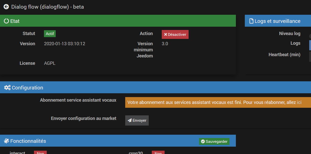Click the Désactiver button

coord(175,35)
